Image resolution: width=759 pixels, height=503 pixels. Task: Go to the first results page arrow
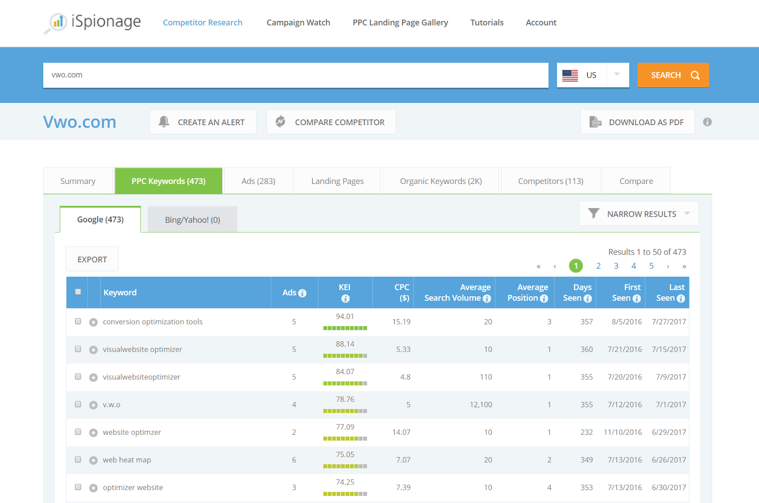538,266
